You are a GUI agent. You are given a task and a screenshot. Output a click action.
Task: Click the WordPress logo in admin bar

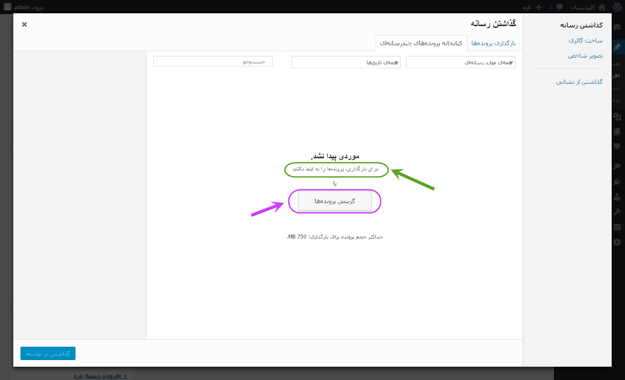(617, 7)
